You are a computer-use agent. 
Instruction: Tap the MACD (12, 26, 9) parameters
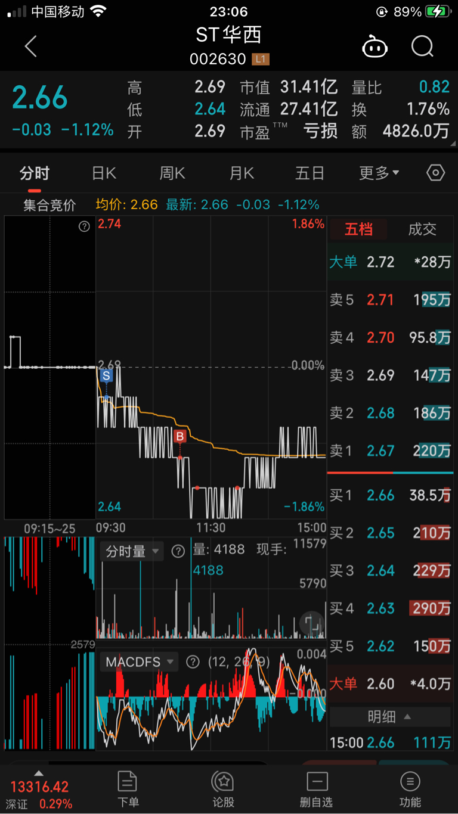click(x=239, y=661)
